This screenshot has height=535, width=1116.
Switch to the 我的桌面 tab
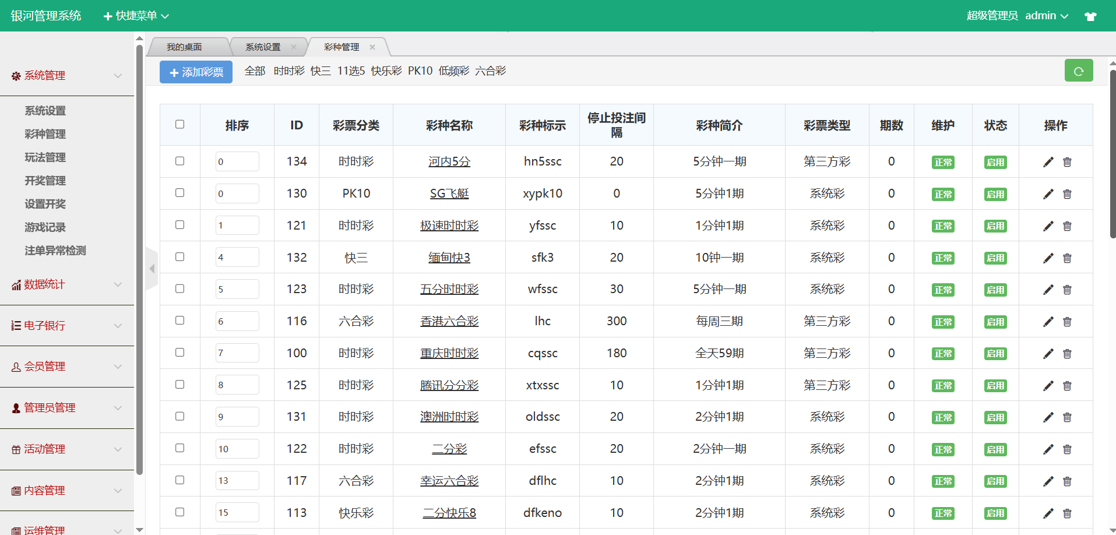(184, 47)
